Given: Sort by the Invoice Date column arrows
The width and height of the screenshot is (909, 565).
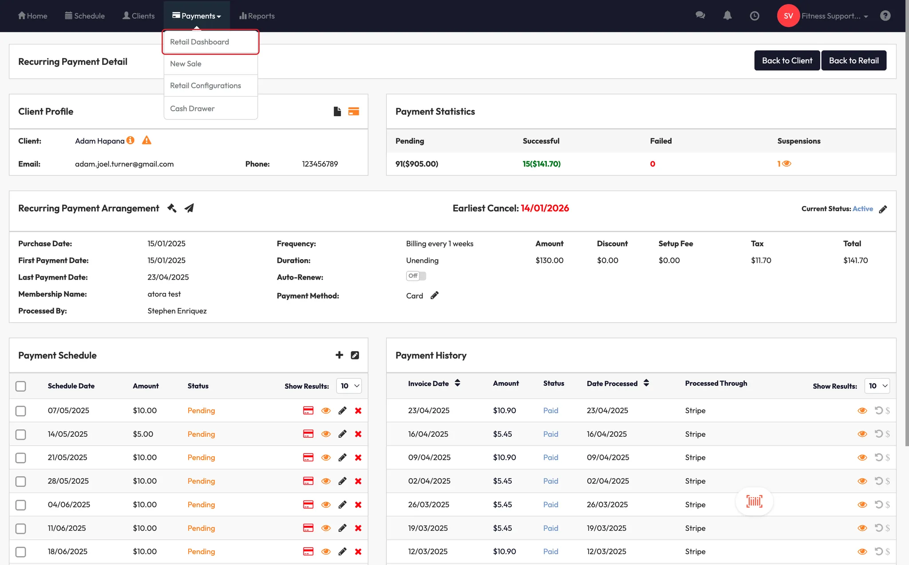Looking at the screenshot, I should click(x=457, y=383).
